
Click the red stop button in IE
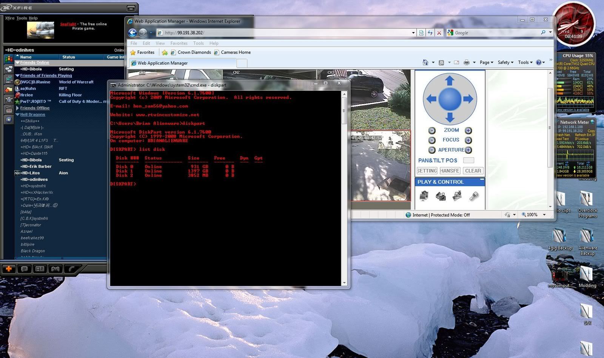[439, 33]
